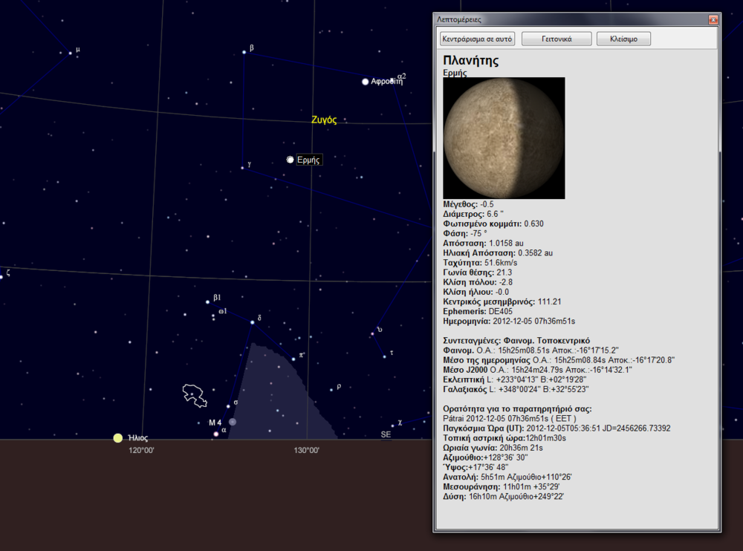Open the M 4 cluster symbol

[x=231, y=421]
